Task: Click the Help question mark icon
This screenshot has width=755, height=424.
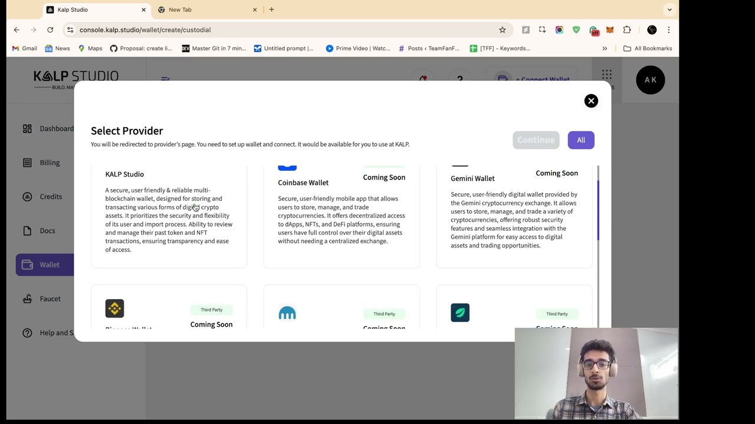Action: (27, 333)
